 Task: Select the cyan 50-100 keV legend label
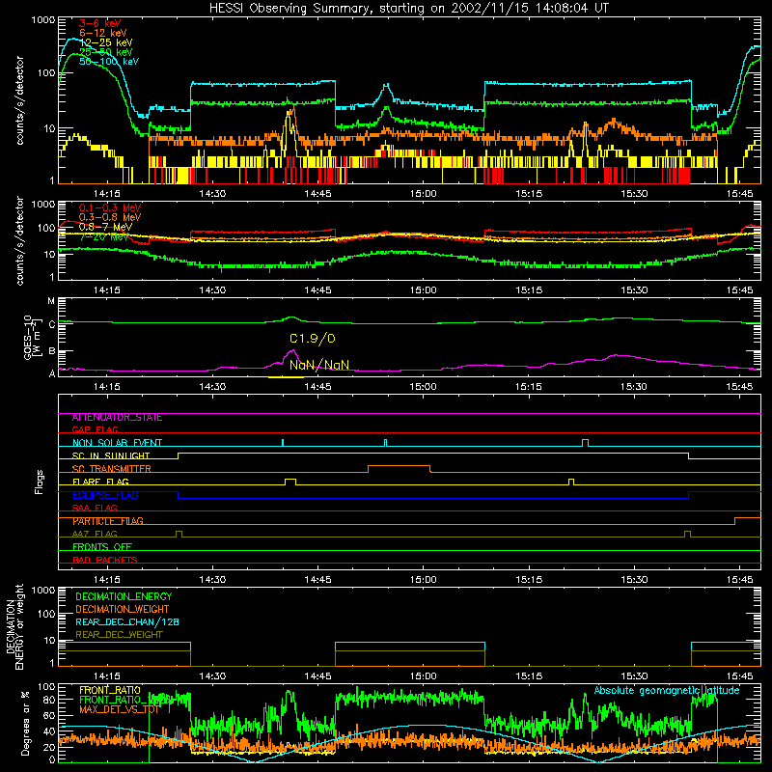coord(109,62)
